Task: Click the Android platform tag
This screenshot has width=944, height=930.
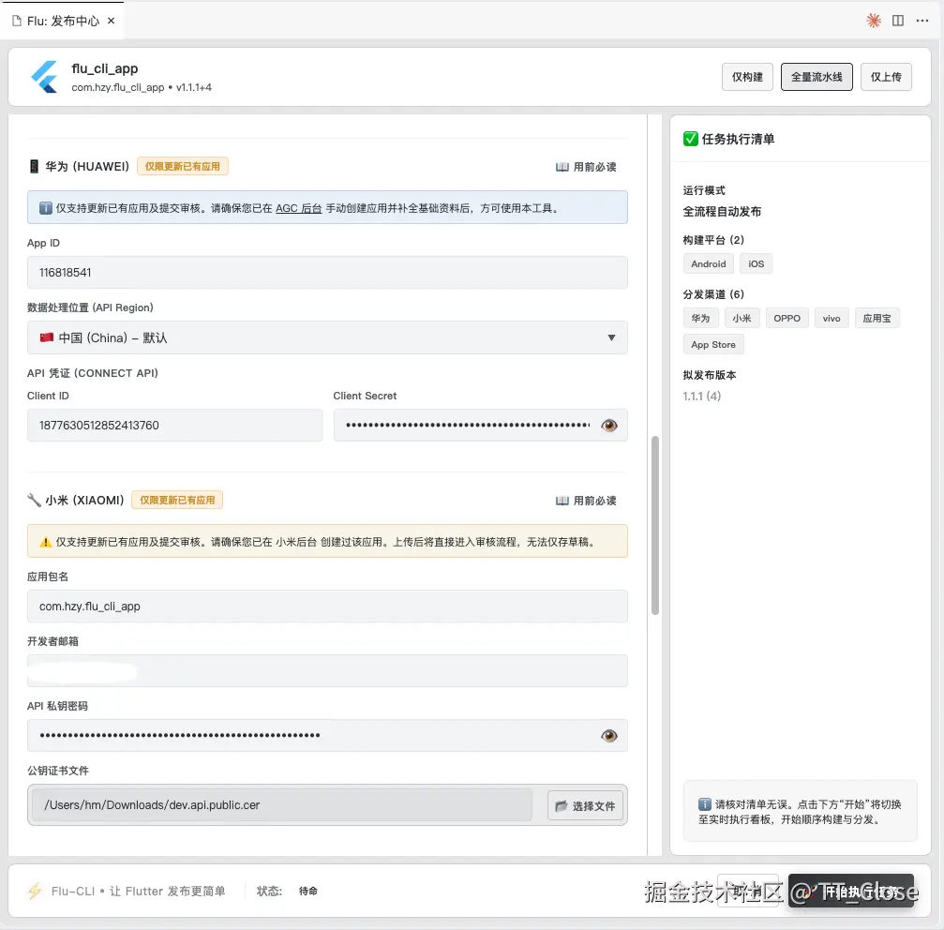Action: [x=709, y=263]
